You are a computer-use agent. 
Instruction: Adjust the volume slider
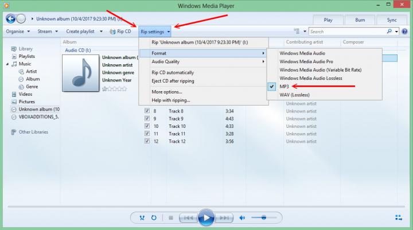264,217
